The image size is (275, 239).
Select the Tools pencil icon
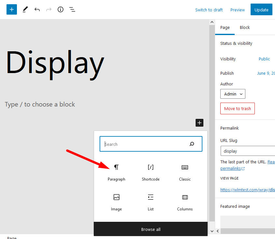click(x=25, y=9)
